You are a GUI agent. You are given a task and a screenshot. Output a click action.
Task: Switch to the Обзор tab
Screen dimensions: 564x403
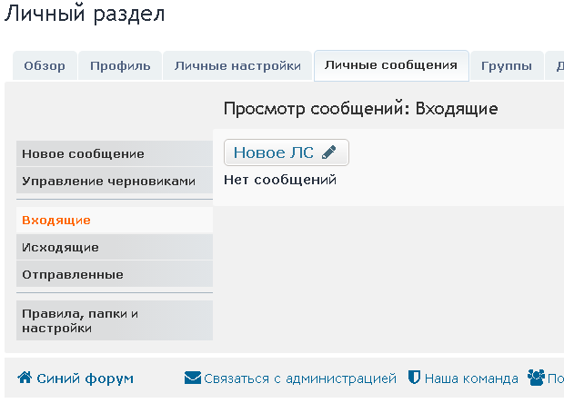click(45, 65)
